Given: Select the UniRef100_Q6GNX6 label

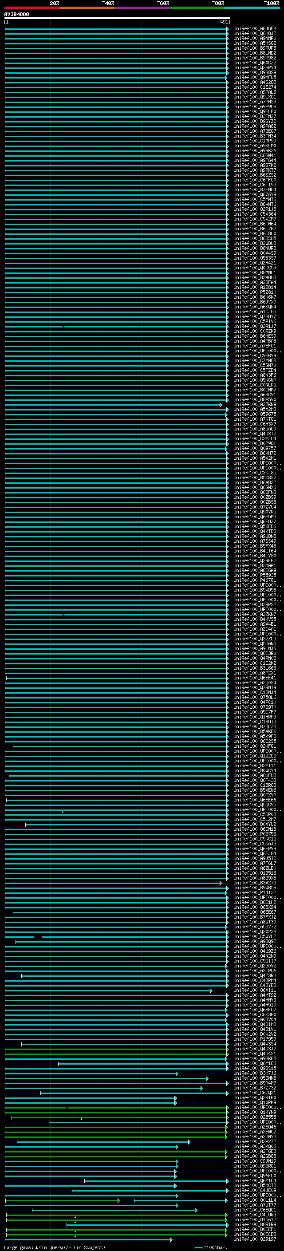Looking at the screenshot, I should tap(255, 488).
